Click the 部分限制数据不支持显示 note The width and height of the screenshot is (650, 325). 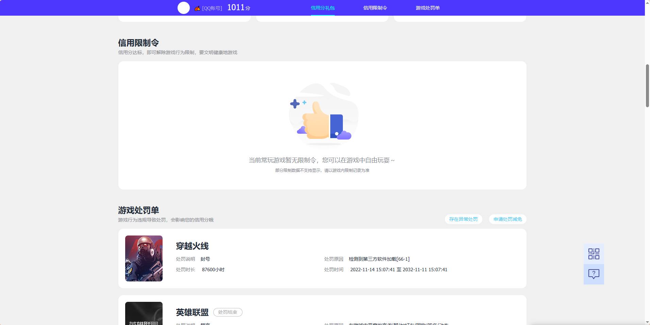[x=322, y=170]
